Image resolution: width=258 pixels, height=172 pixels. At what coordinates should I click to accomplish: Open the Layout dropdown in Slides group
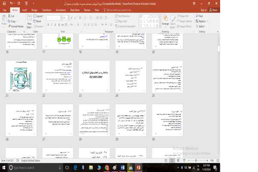click(x=40, y=16)
